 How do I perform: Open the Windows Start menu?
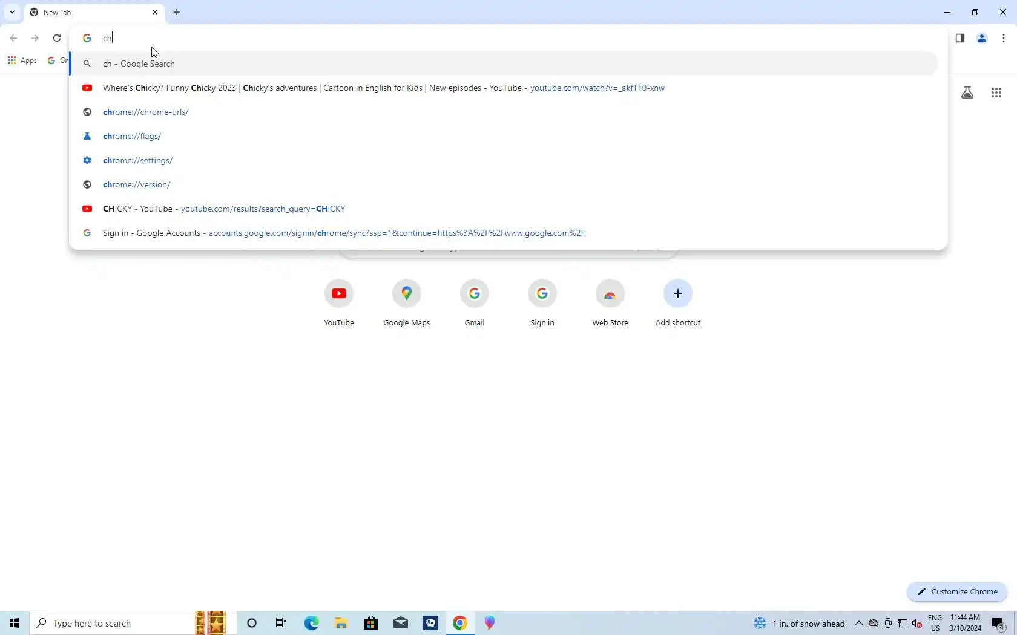[15, 623]
